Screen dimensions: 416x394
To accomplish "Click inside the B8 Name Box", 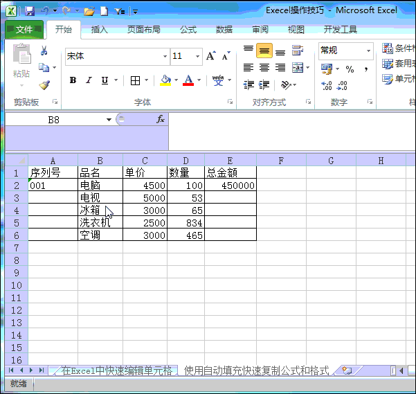I will pos(53,120).
